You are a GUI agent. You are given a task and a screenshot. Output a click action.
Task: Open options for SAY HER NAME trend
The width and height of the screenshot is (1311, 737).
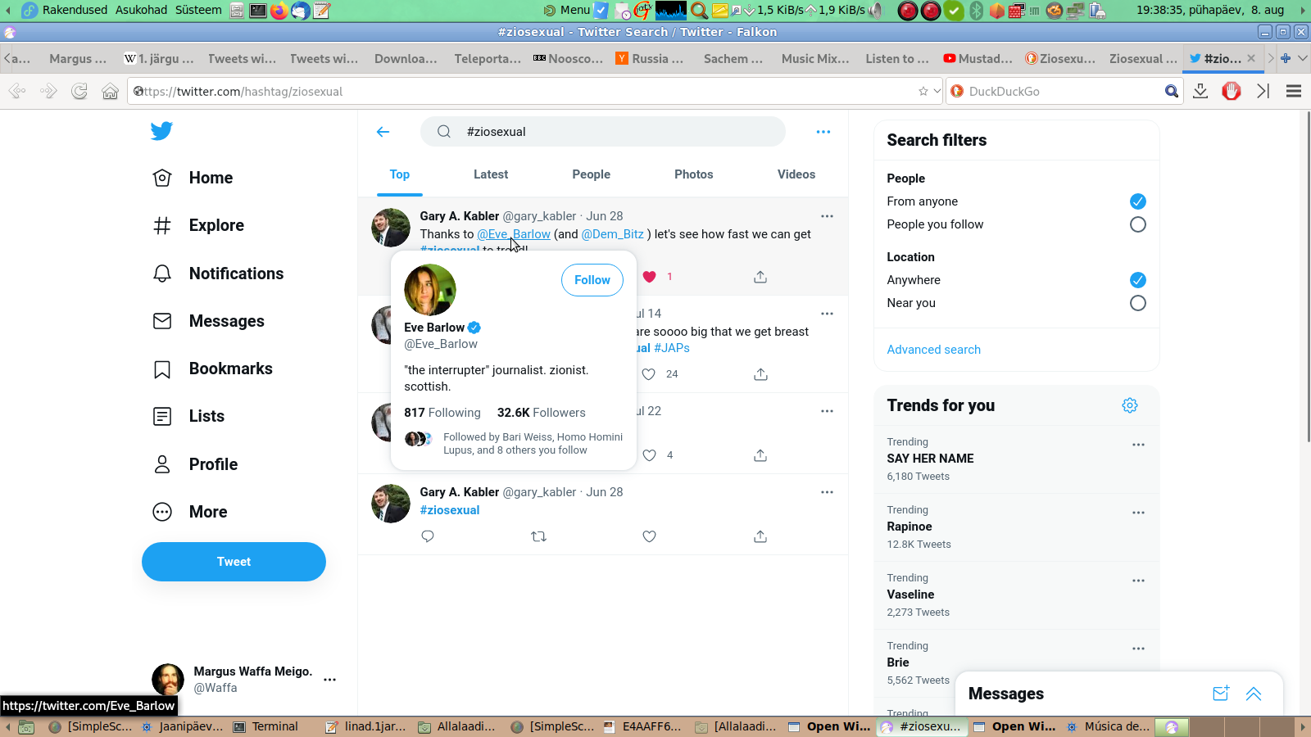point(1138,445)
